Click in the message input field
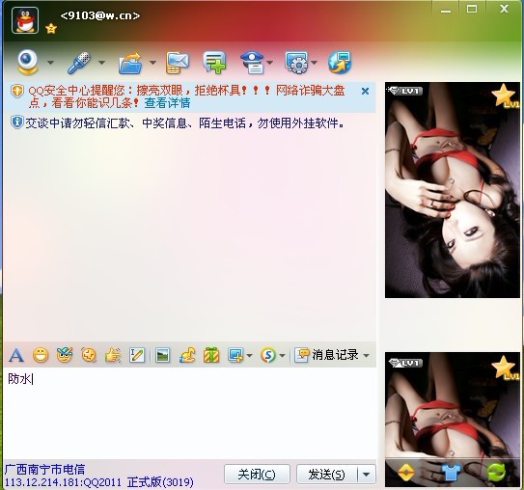Screen dimensions: 524x490 (190, 414)
